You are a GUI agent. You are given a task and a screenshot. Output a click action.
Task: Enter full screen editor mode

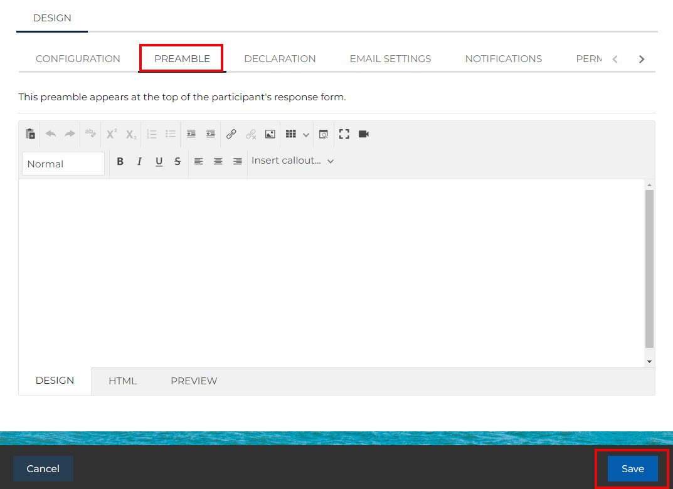(344, 134)
